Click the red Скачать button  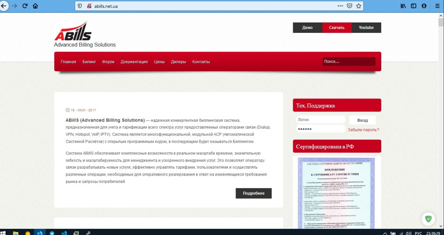[337, 28]
